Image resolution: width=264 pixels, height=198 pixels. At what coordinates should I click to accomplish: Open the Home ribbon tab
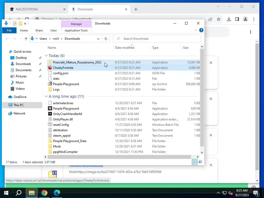point(24,30)
